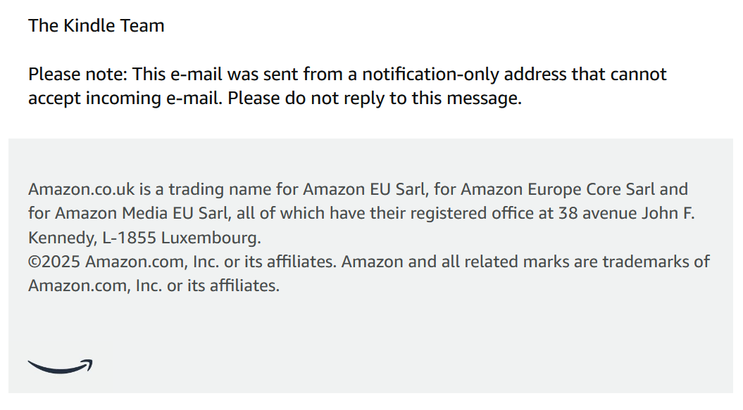743x410 pixels.
Task: Click the final "Amazon.com, Inc. or its affiliates." line
Action: (x=154, y=286)
